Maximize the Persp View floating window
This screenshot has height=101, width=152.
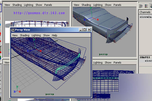[85, 30]
